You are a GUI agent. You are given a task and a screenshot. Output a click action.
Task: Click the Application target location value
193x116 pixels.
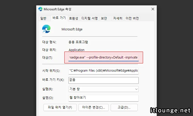[76, 50]
